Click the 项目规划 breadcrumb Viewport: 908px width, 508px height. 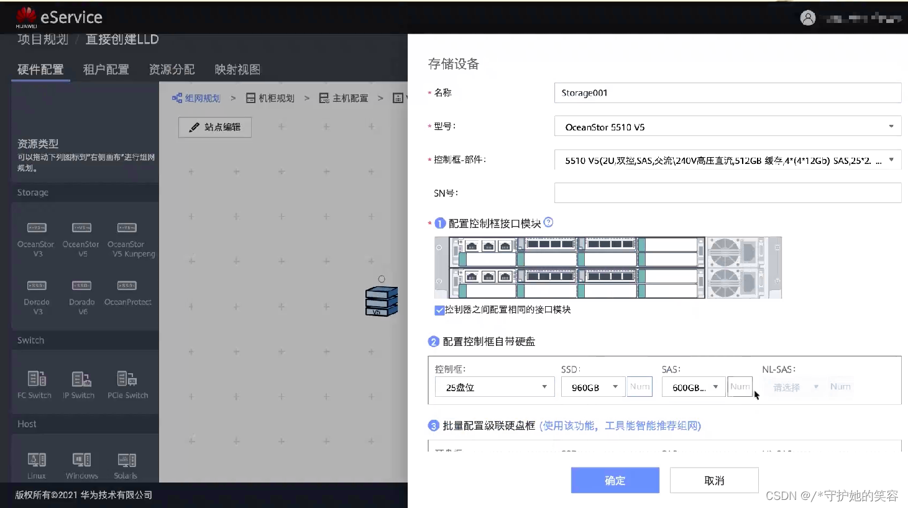pos(43,40)
